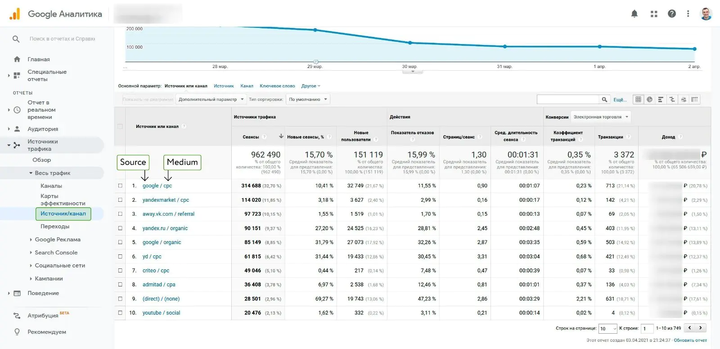Click the help icon next to Сеансы
The image size is (720, 349).
265,137
